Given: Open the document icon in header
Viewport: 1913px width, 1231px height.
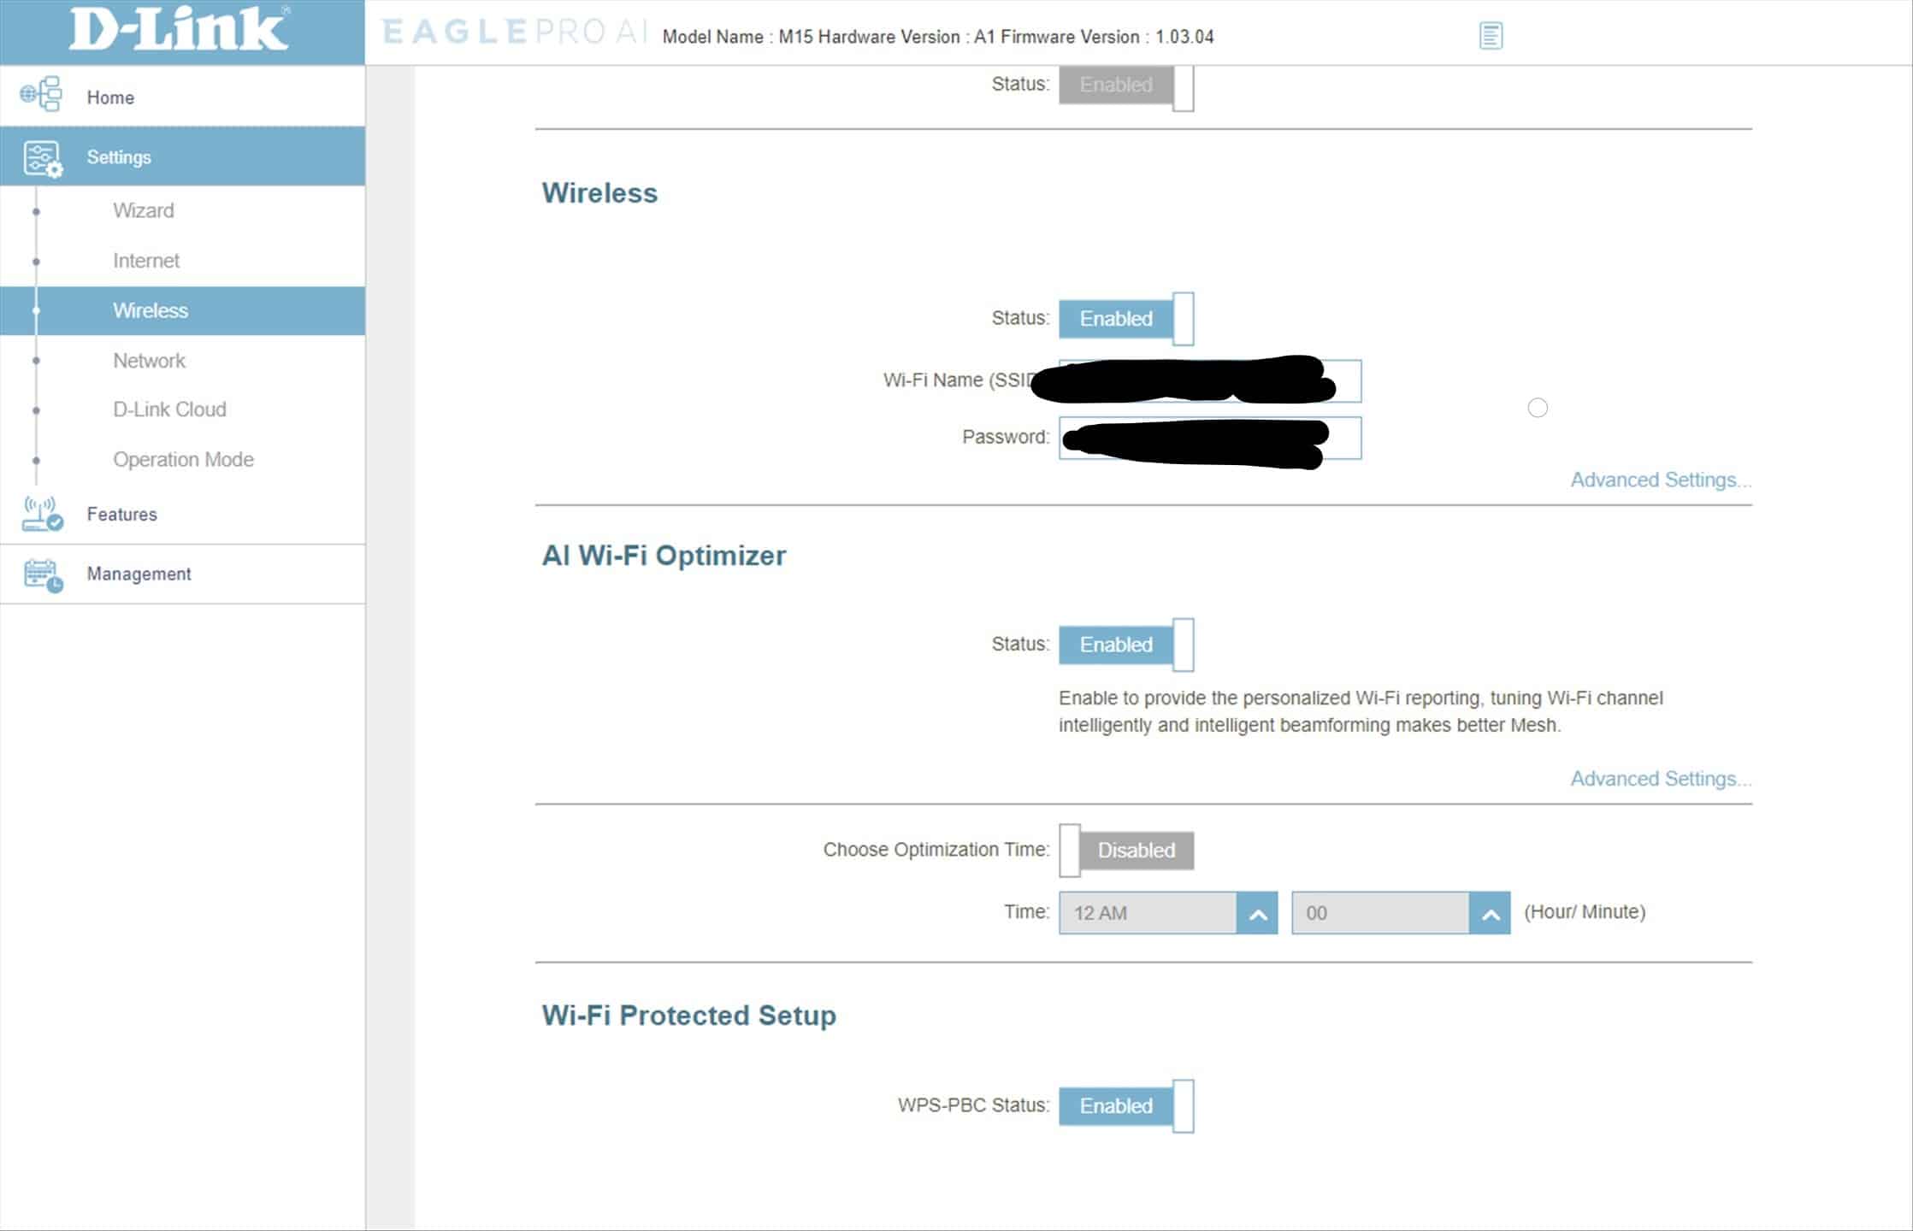Looking at the screenshot, I should click(1491, 36).
